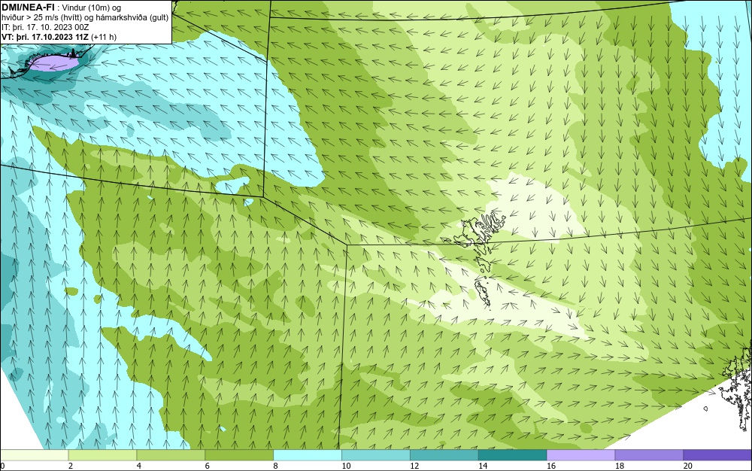Click the 16–18 m/s light purple legend swatch
This screenshot has height=471, width=752.
[581, 454]
